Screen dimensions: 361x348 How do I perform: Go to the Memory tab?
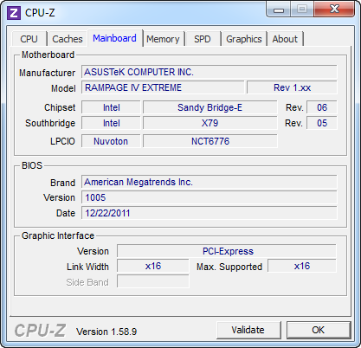[x=163, y=39]
